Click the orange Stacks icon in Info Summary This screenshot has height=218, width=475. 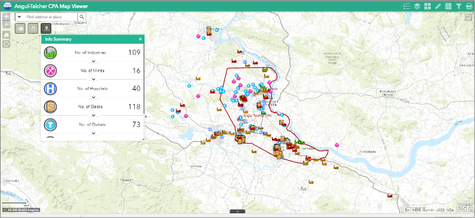pos(50,106)
